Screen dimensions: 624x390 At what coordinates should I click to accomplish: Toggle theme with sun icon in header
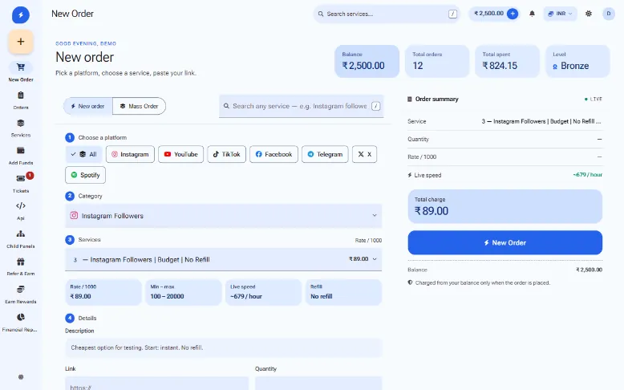pyautogui.click(x=589, y=14)
